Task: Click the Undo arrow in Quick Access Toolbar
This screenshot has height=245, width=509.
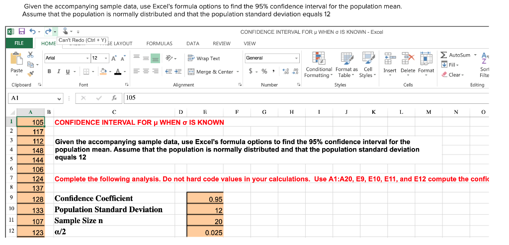Action: 33,31
